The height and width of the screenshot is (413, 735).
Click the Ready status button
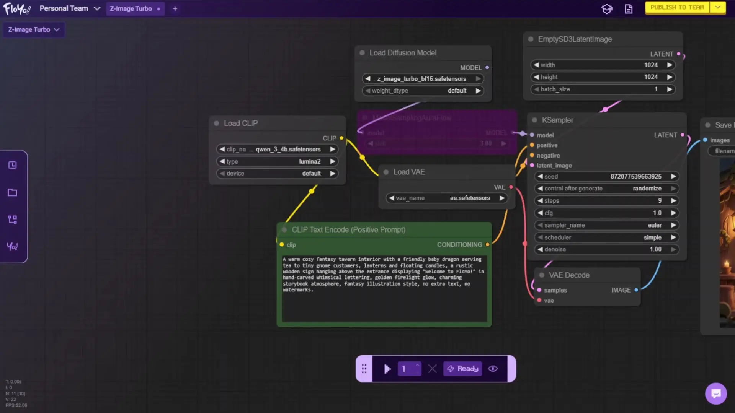click(x=462, y=369)
